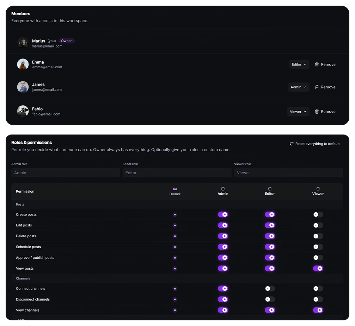Click the shield icon above Admin column
The width and height of the screenshot is (355, 326).
tap(223, 189)
